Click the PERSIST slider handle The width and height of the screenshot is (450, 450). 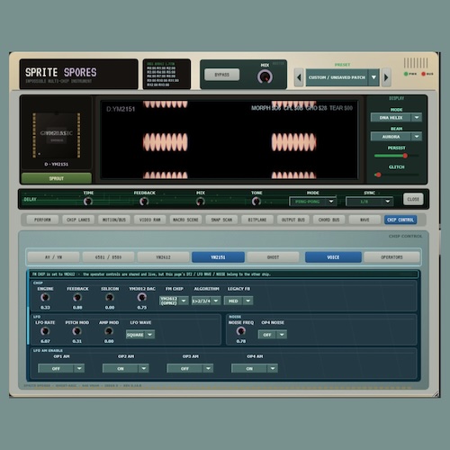coord(405,156)
